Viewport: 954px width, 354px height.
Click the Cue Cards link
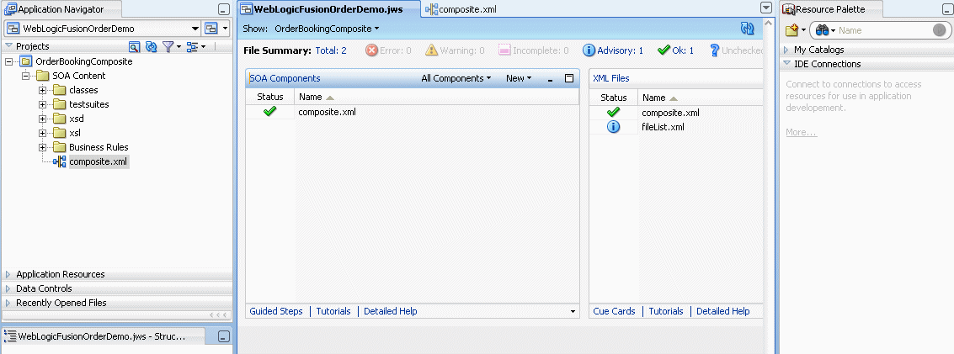(614, 311)
